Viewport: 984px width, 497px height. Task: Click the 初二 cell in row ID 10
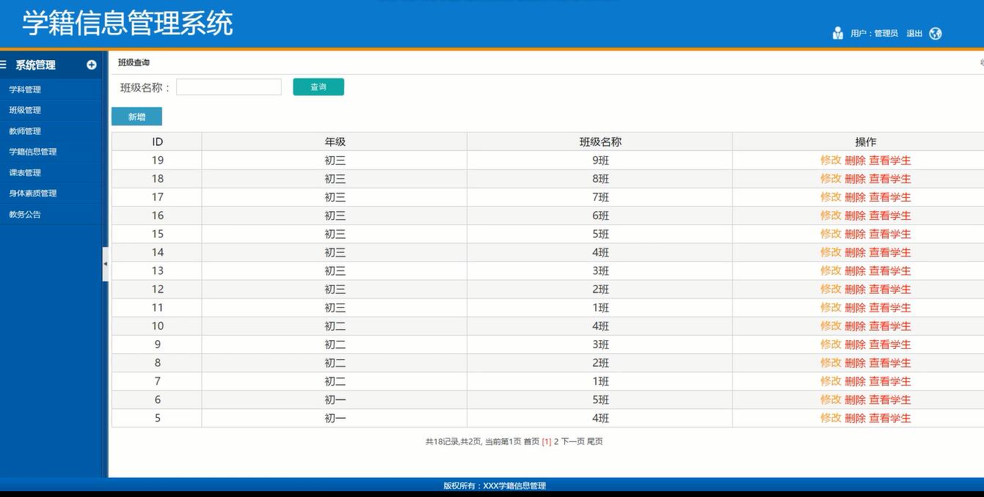click(x=335, y=326)
